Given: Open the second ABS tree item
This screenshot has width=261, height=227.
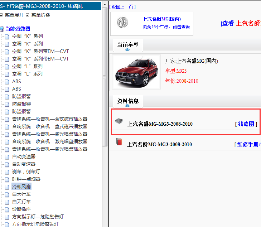Looking at the screenshot, I should click(16, 89).
